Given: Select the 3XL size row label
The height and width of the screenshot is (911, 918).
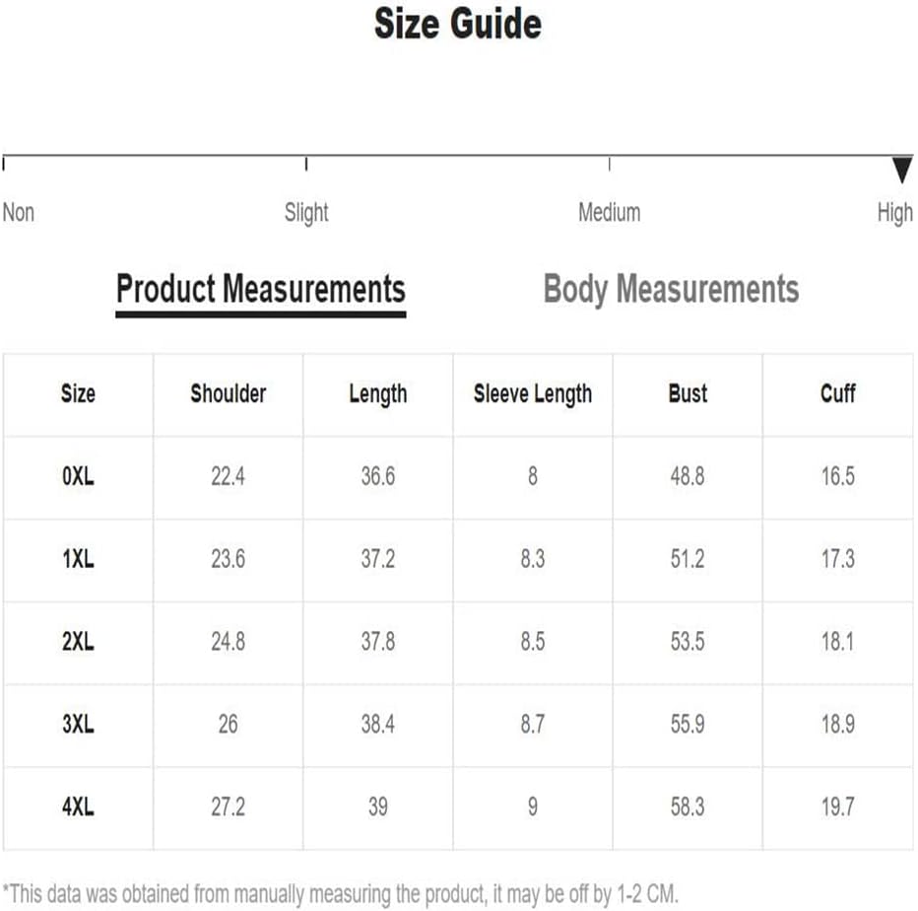Looking at the screenshot, I should point(78,724).
